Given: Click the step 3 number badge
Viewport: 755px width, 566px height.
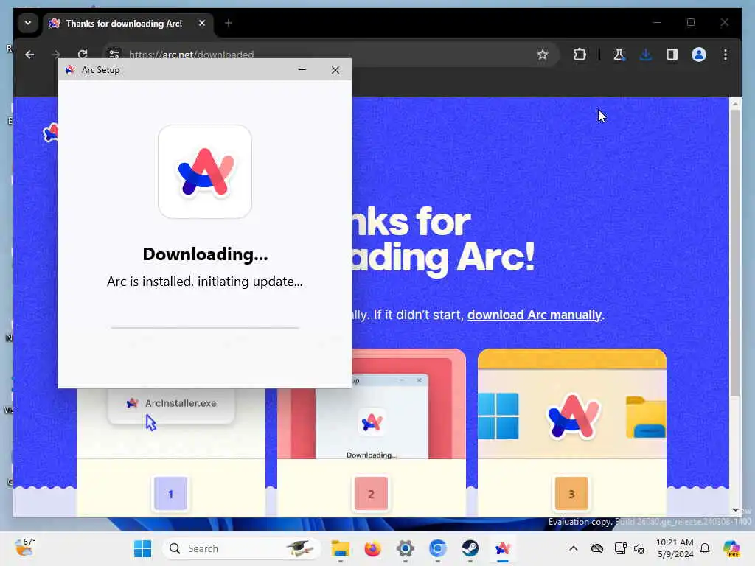Looking at the screenshot, I should click(571, 493).
